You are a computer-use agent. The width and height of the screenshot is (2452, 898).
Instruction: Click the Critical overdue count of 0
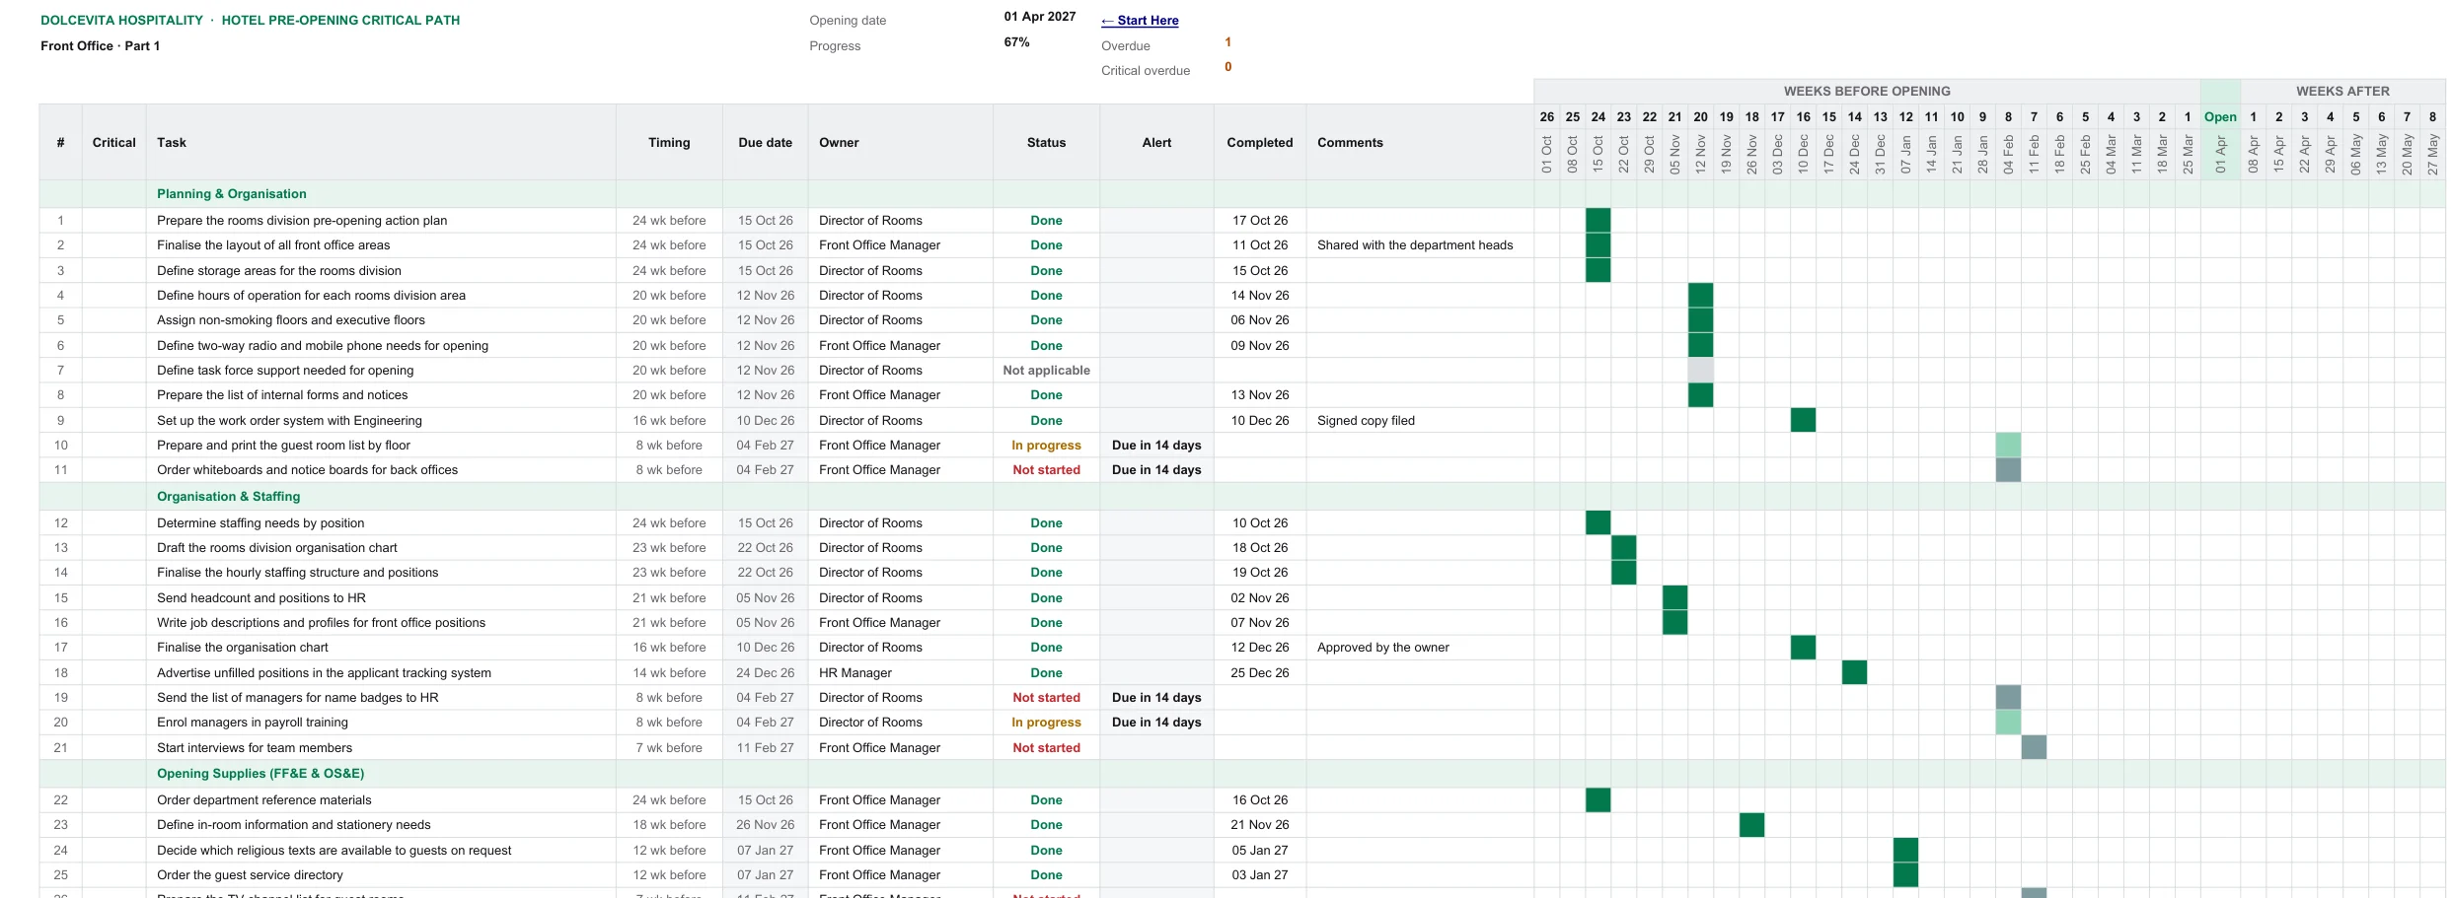[x=1227, y=67]
